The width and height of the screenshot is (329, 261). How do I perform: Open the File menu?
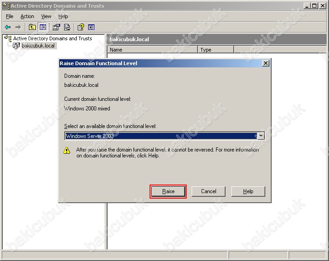click(x=9, y=16)
